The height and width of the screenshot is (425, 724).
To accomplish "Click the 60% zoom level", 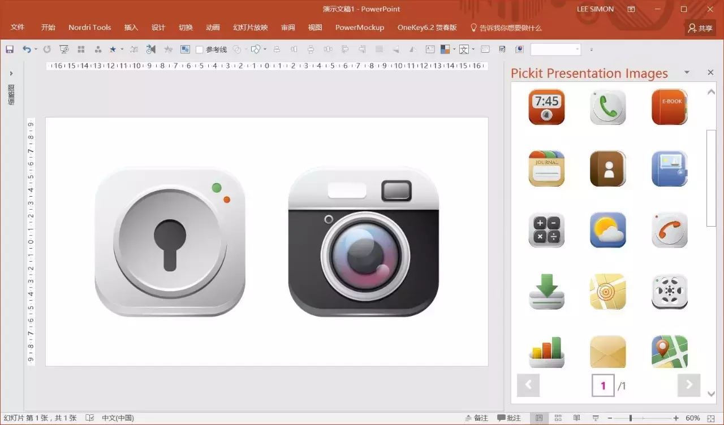I will pyautogui.click(x=693, y=418).
